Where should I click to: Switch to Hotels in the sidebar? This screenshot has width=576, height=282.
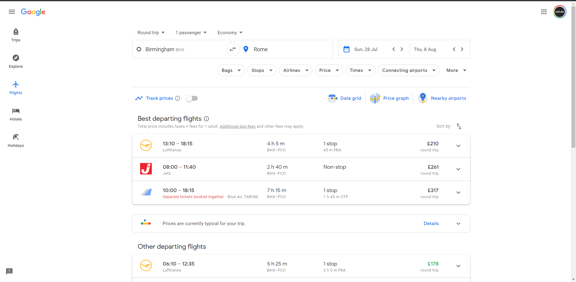tap(16, 114)
